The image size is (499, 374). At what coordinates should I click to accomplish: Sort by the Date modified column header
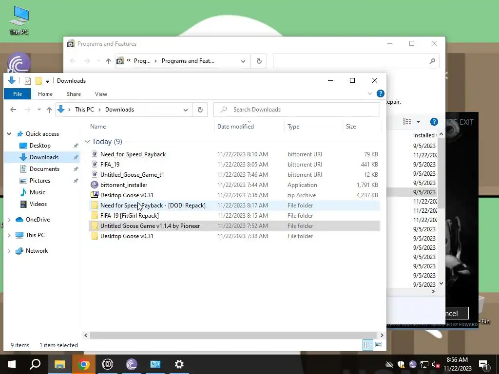point(235,126)
